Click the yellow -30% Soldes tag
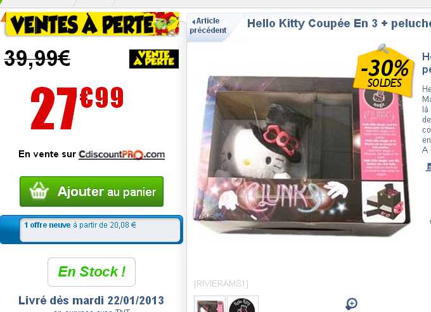Image resolution: width=431 pixels, height=312 pixels. click(x=384, y=70)
